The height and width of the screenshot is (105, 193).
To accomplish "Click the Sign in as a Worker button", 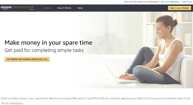I will coord(180,8).
